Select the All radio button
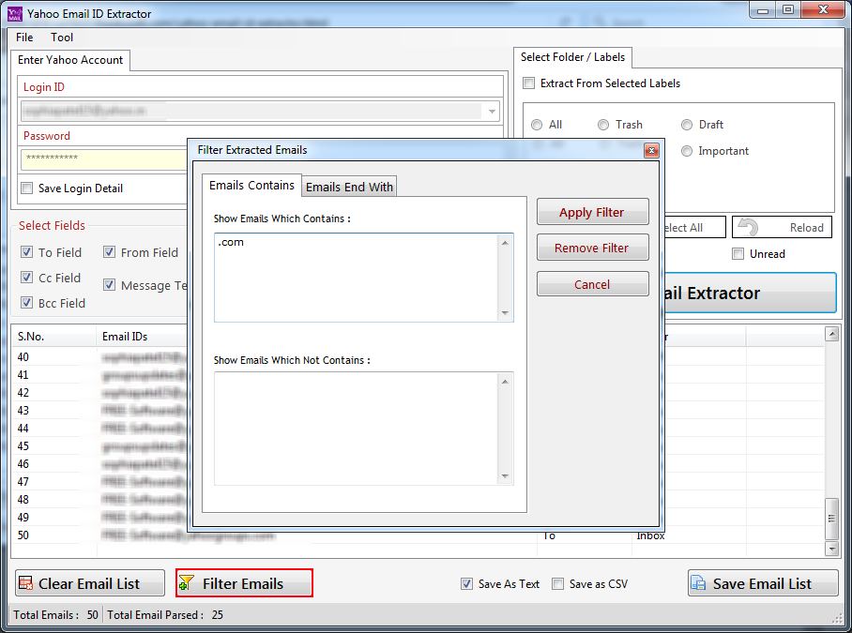 pyautogui.click(x=537, y=125)
